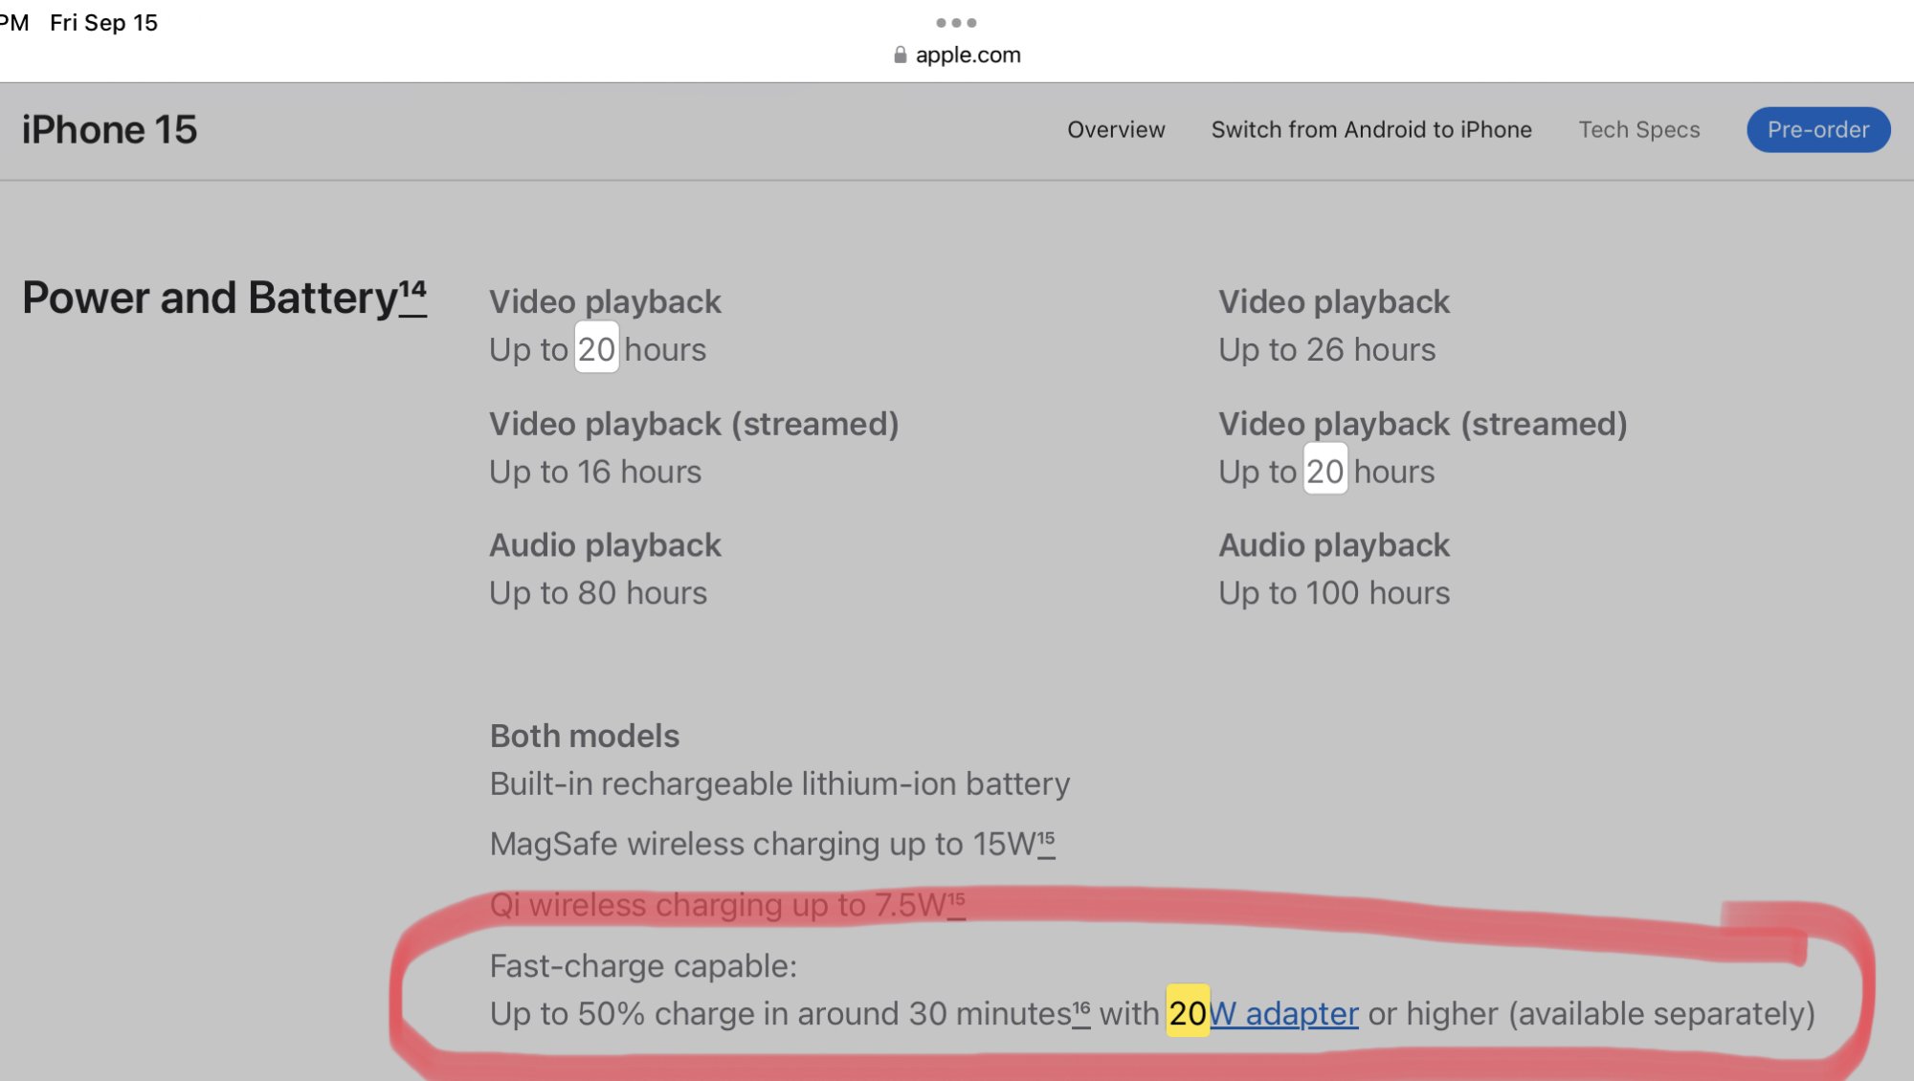Tap the lock icon beside apple.com
The height and width of the screenshot is (1081, 1914).
tap(900, 55)
